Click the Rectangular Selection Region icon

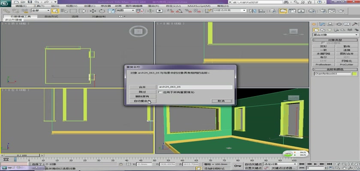pos(73,11)
